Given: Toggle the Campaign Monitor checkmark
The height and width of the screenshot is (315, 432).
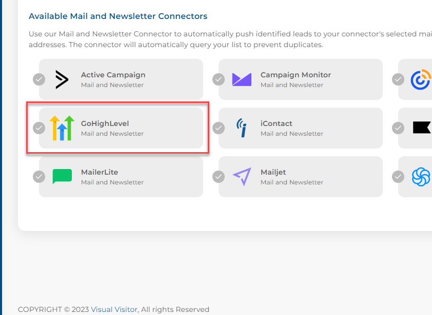Looking at the screenshot, I should point(219,79).
